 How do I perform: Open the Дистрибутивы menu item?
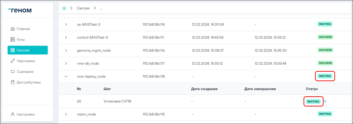[x=29, y=82]
